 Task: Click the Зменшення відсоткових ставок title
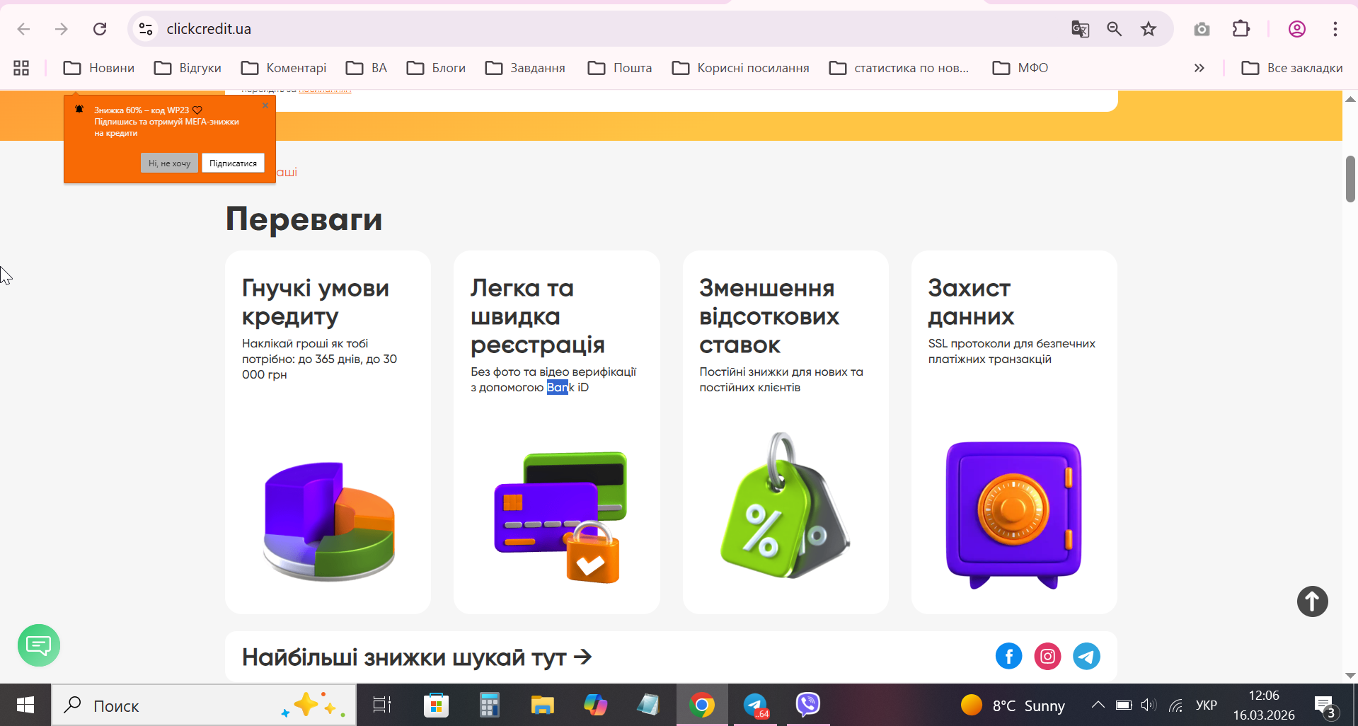click(769, 316)
